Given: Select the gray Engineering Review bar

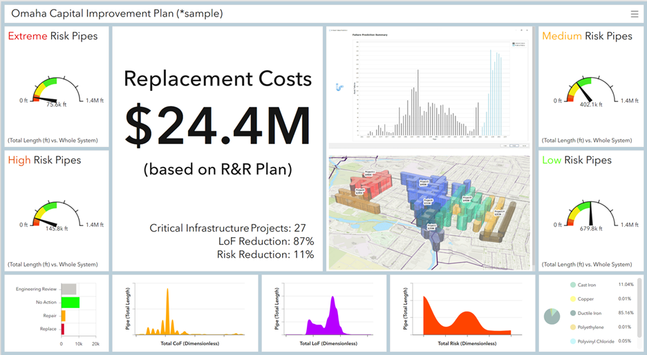Looking at the screenshot, I should click(68, 289).
